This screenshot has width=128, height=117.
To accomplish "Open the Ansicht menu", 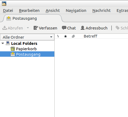I will pos(53,11).
